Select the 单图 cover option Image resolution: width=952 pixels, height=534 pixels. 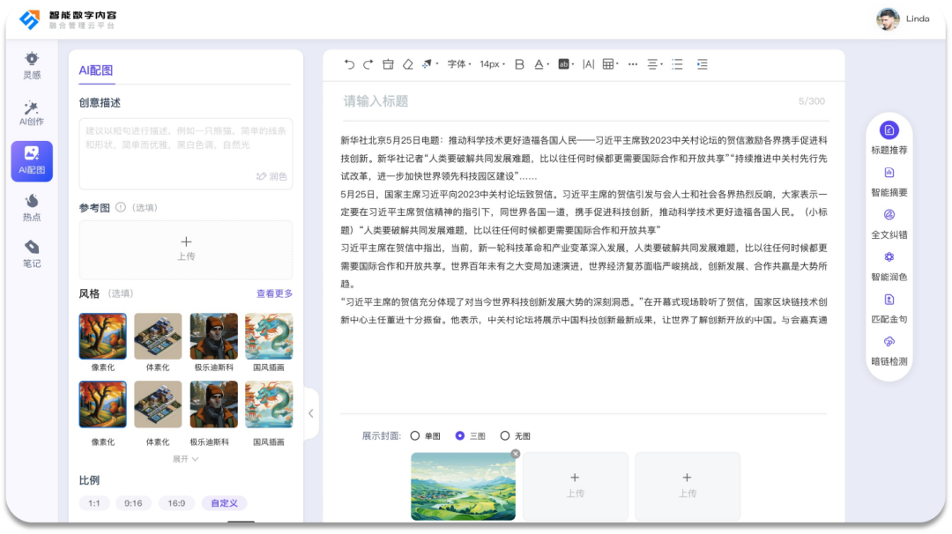415,435
